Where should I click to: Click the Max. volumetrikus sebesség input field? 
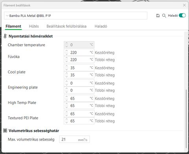(x=74, y=139)
